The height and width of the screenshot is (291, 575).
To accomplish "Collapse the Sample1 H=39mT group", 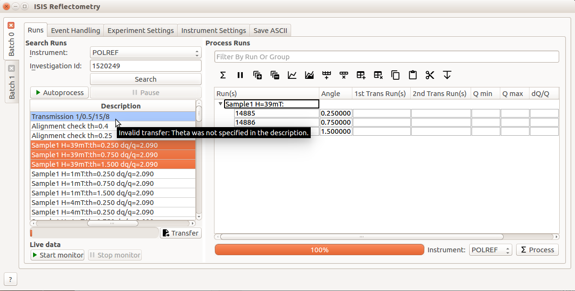I will pos(220,104).
